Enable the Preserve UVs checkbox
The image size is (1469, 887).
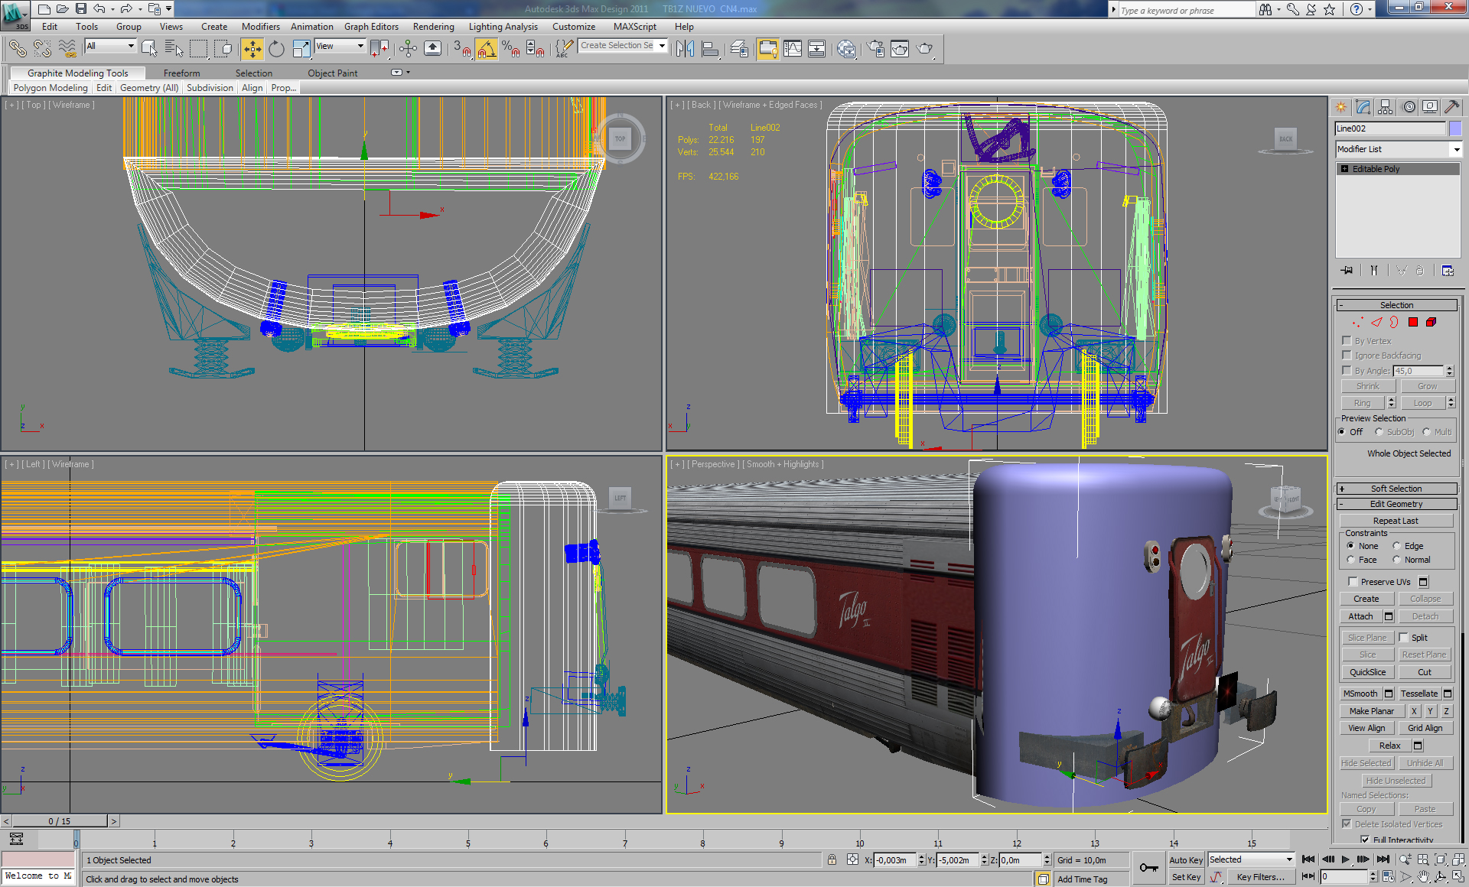pos(1353,582)
